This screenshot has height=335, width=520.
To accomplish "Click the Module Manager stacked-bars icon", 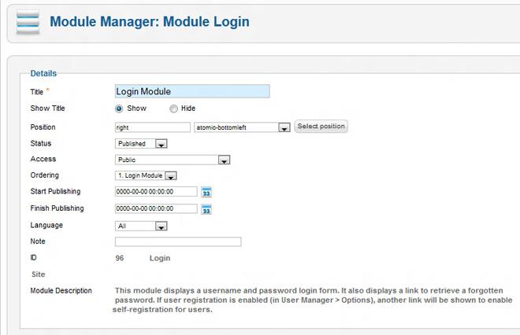I will point(28,22).
